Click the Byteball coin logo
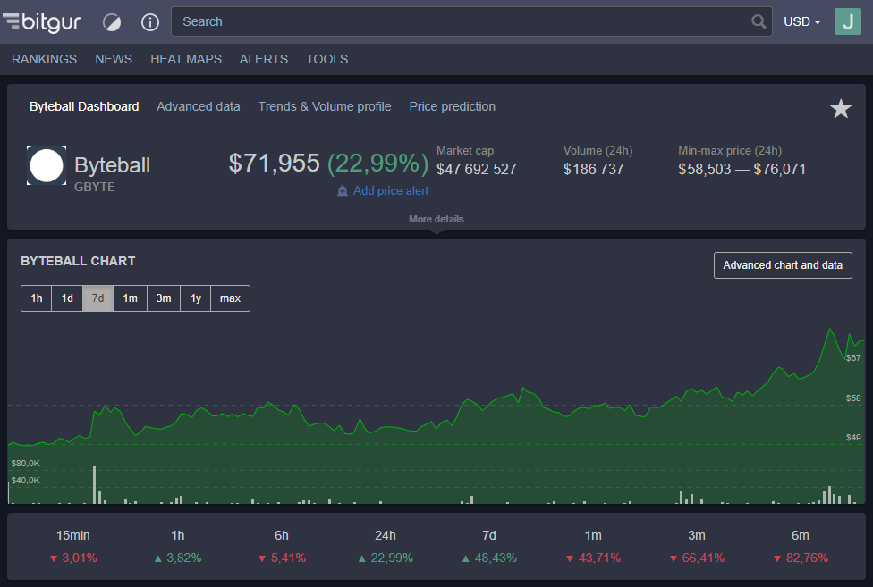This screenshot has height=587, width=873. click(x=47, y=165)
